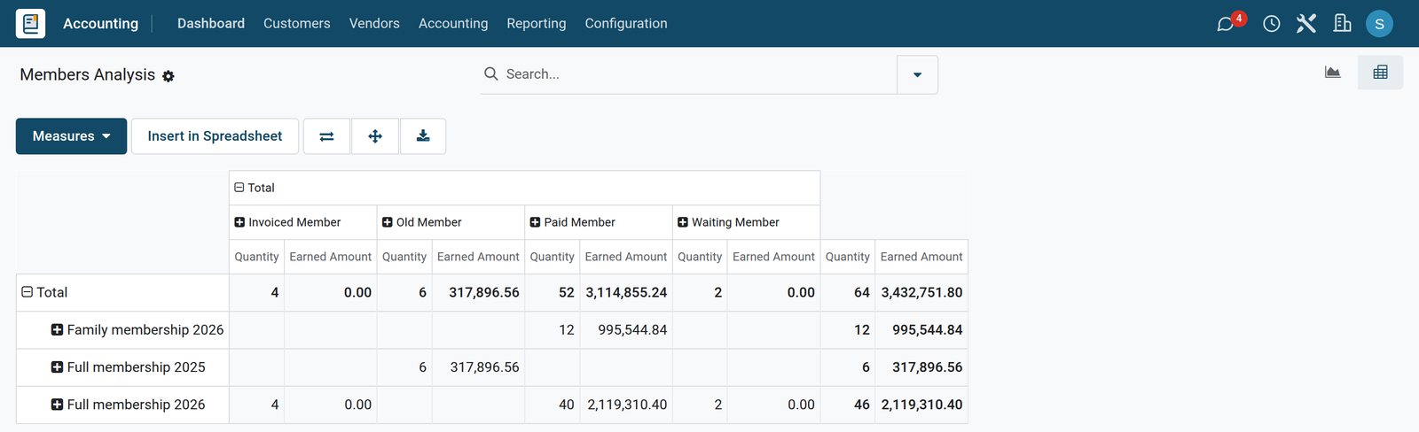Sort by Old Member Quantity header
Viewport: 1419px width, 432px height.
coord(404,257)
